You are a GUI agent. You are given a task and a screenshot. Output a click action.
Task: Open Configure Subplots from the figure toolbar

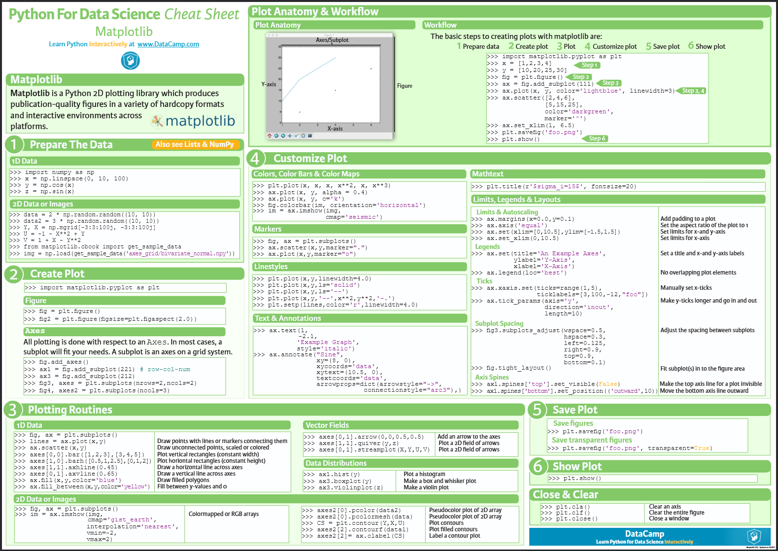[x=303, y=136]
